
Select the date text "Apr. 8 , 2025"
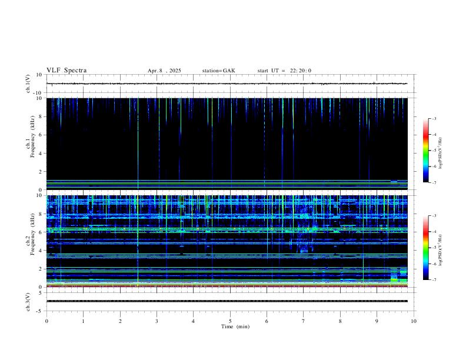[x=164, y=71]
